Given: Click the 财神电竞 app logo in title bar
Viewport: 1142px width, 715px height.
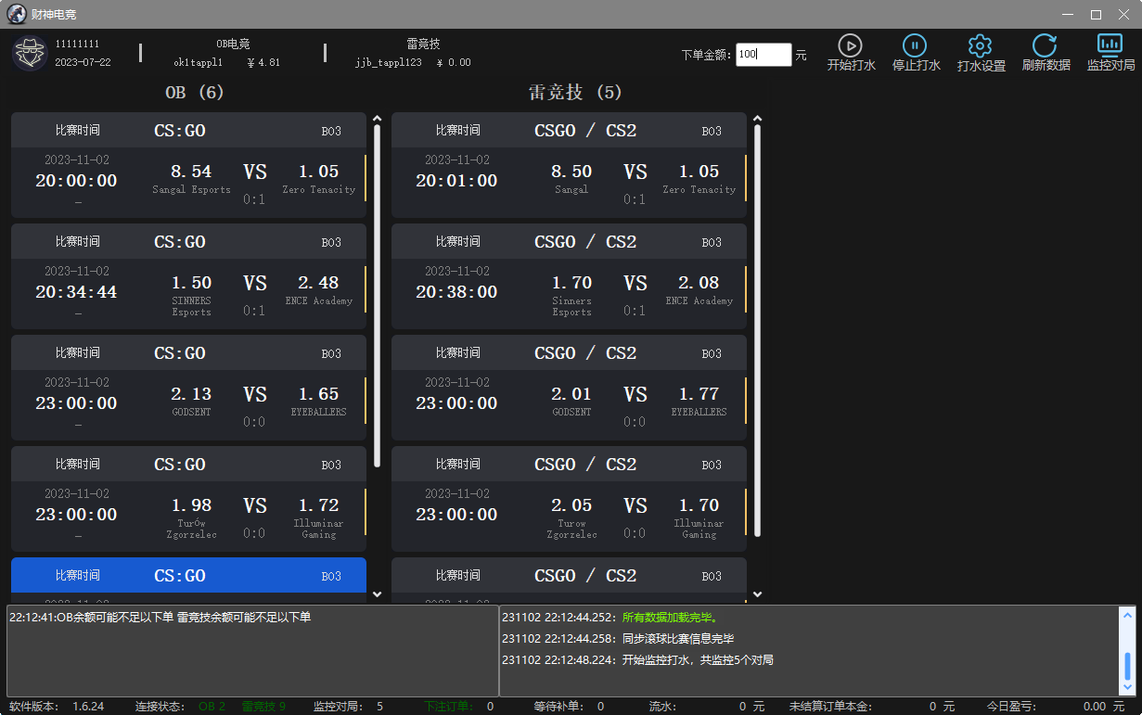Looking at the screenshot, I should pos(16,14).
